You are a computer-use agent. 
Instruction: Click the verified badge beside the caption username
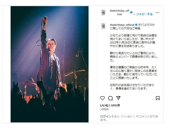(x=136, y=25)
